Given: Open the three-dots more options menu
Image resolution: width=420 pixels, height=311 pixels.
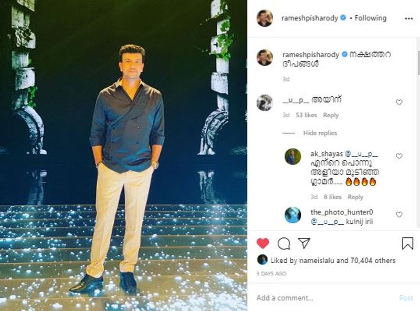Looking at the screenshot, I should point(409,18).
